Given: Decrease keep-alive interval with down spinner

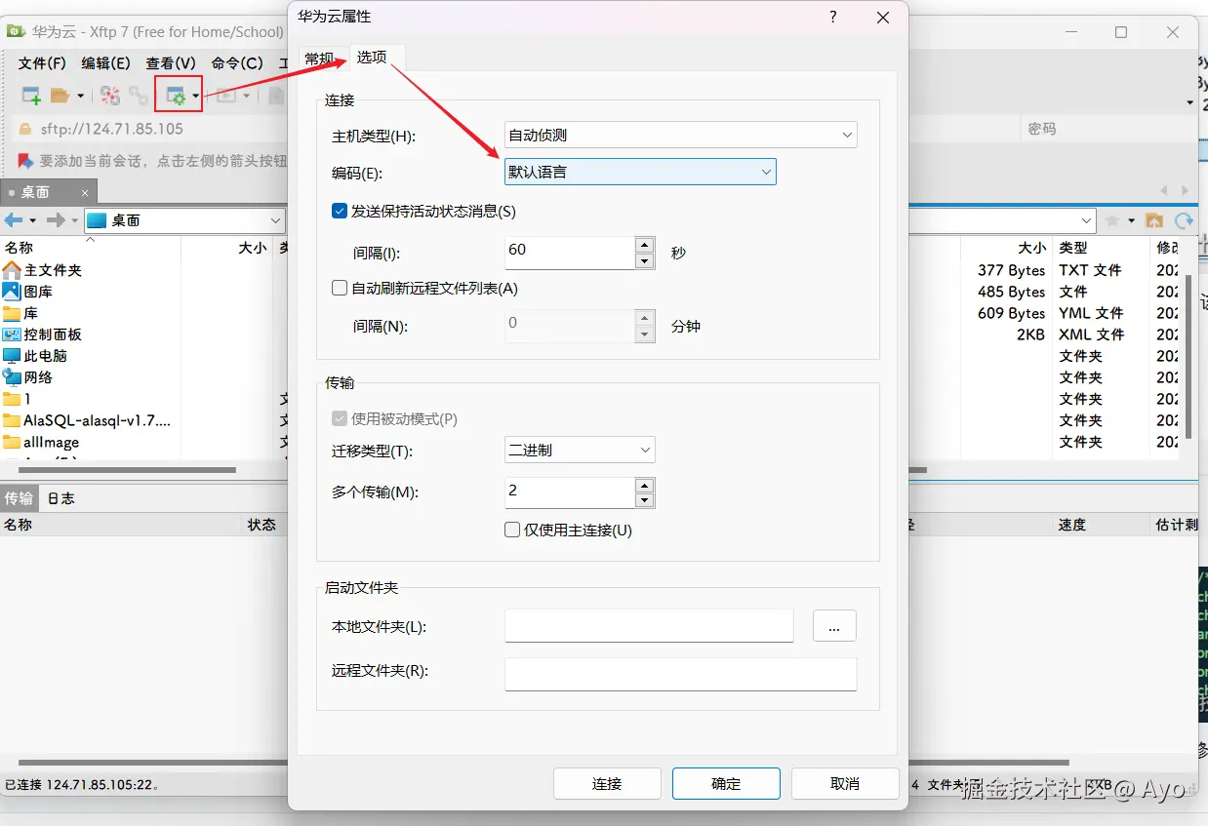Looking at the screenshot, I should click(644, 261).
